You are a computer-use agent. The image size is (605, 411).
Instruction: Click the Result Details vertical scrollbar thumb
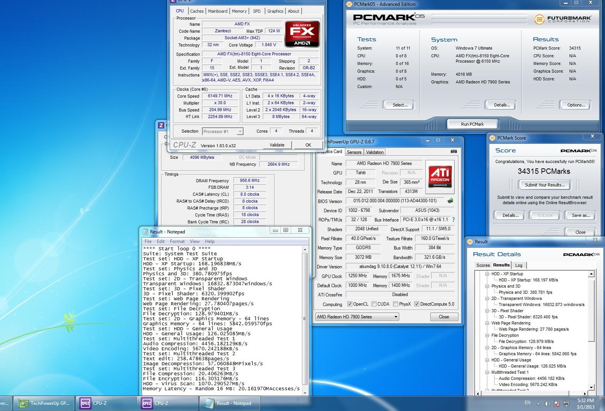pos(592,310)
